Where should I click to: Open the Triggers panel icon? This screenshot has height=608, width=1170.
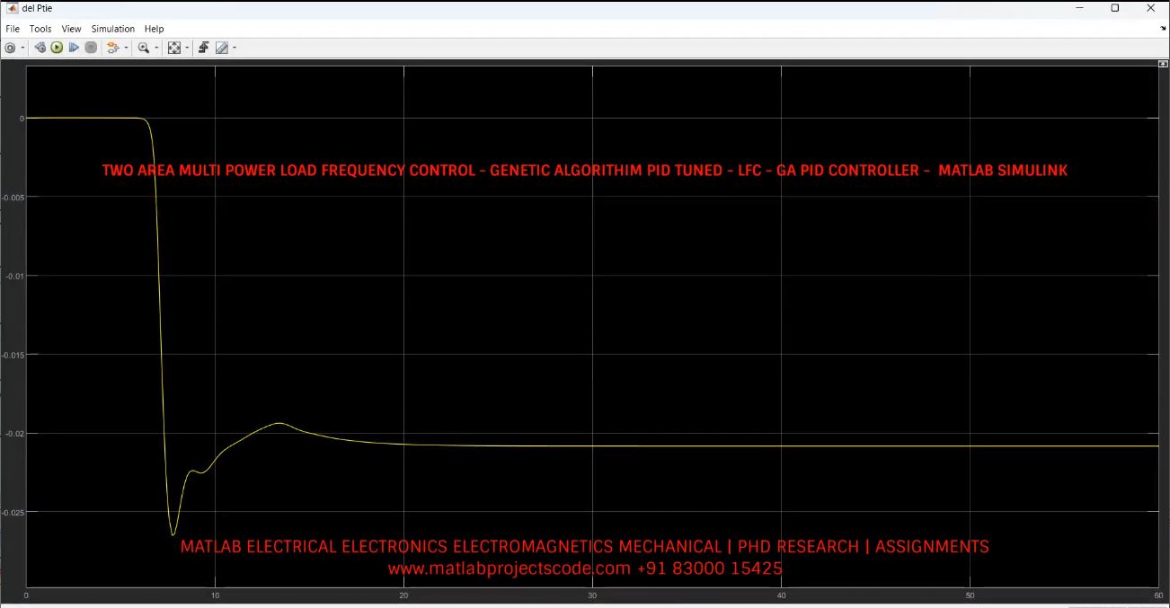[204, 48]
